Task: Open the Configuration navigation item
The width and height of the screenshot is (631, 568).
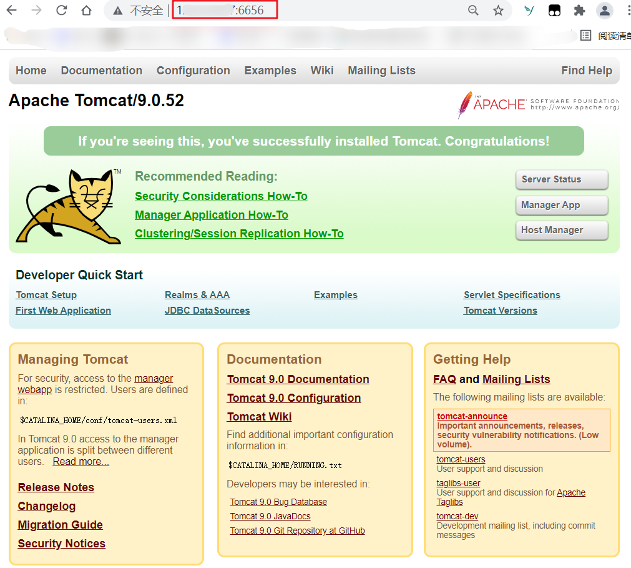Action: point(193,71)
